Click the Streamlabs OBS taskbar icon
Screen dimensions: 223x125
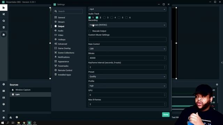29,123
